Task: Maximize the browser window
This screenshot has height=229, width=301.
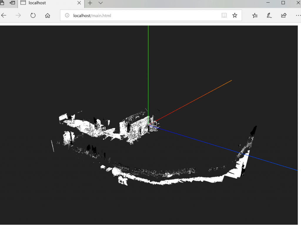Action: [283, 3]
